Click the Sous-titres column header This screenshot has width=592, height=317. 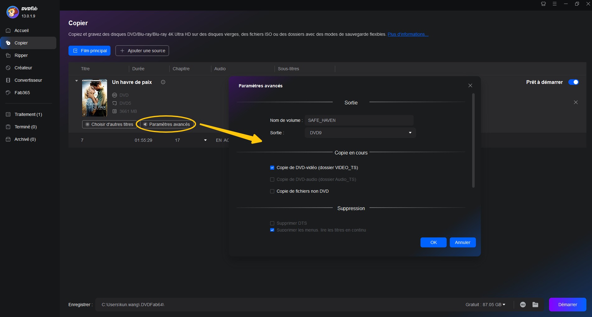[289, 69]
